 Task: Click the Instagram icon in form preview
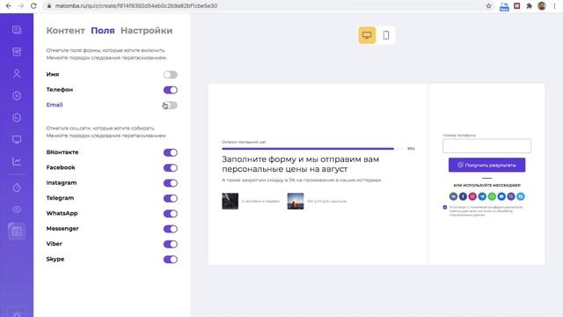click(472, 196)
